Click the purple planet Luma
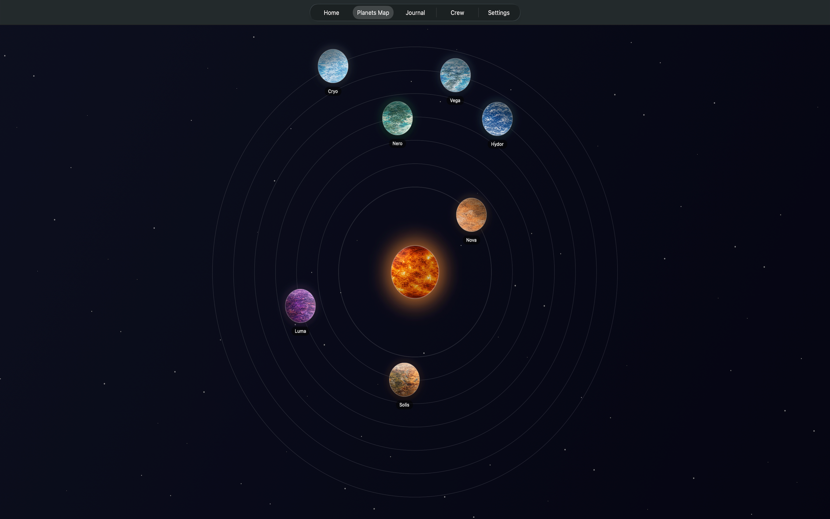The image size is (830, 519). pyautogui.click(x=300, y=306)
